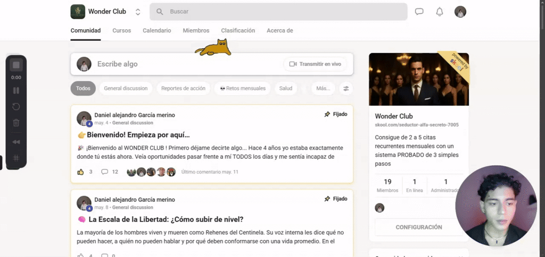Open the Cursos tab

122,30
